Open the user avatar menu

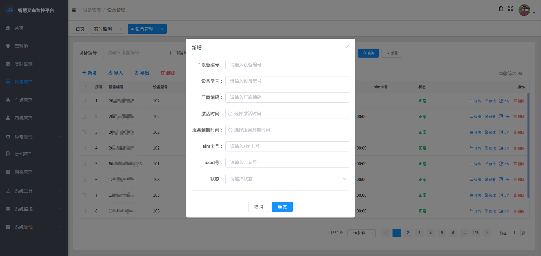[x=525, y=10]
